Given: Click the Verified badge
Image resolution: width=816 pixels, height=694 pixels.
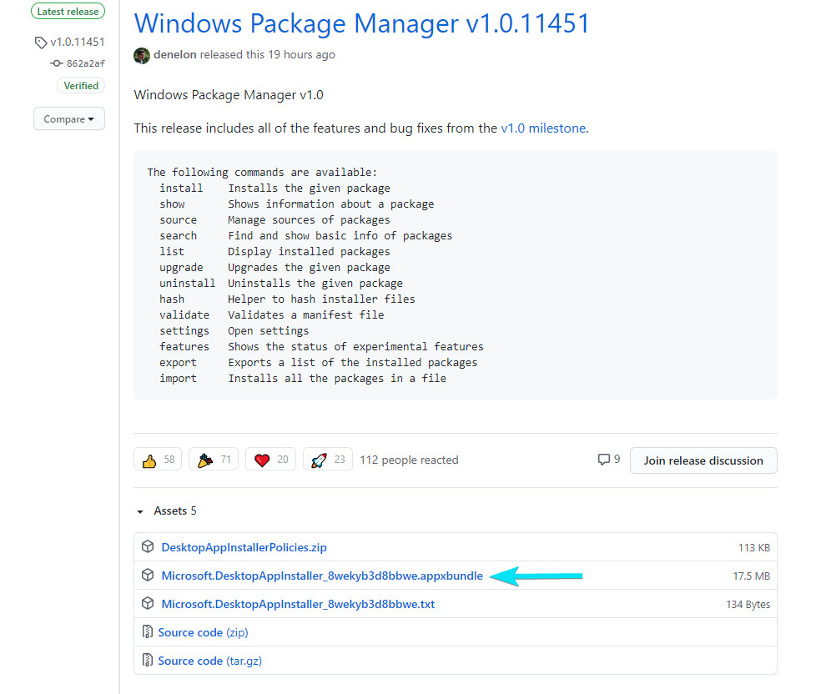Looking at the screenshot, I should coord(80,85).
